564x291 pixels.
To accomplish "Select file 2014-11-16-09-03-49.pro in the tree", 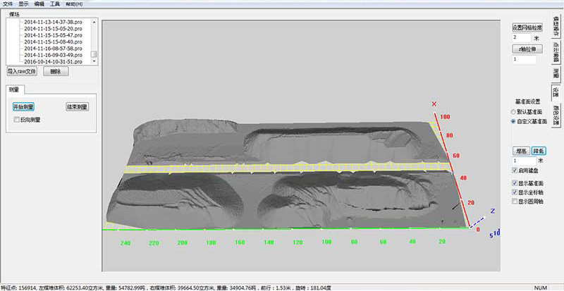I will 54,54.
